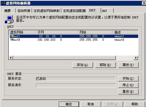146x107 pixels.
Task: Click the 描述 column header
Action: coord(125,32)
